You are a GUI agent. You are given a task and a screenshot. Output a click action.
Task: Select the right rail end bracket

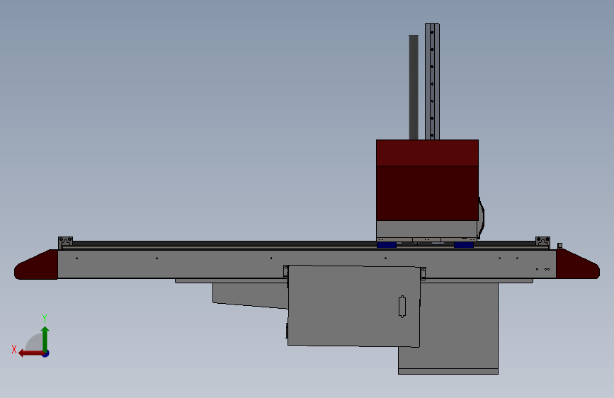[x=542, y=242]
